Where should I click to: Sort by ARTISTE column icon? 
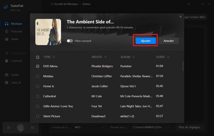(x=105, y=57)
